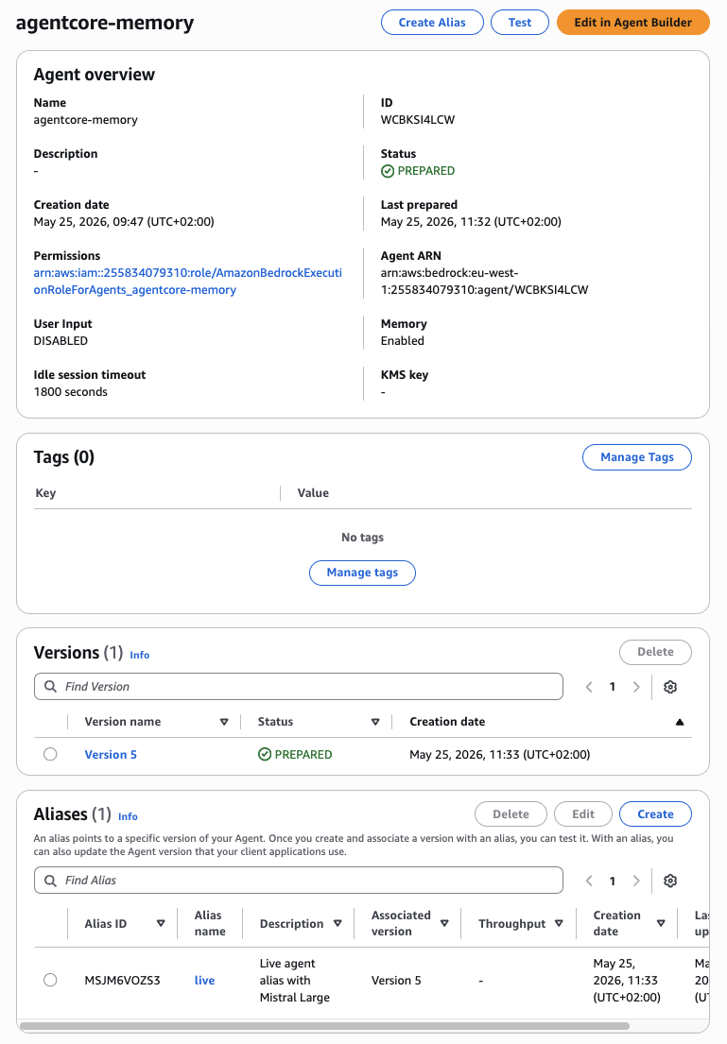Go to next Aliases page arrow
Image resolution: width=727 pixels, height=1044 pixels.
[x=636, y=881]
